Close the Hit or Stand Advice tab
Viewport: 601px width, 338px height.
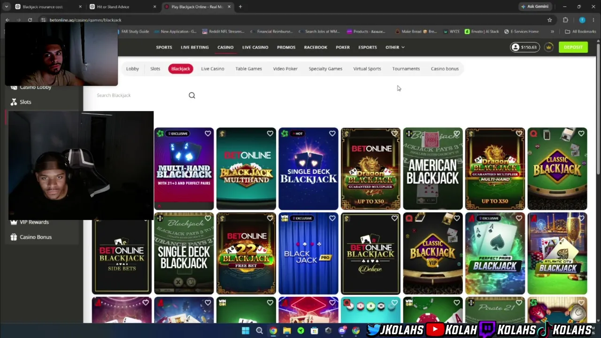click(154, 7)
